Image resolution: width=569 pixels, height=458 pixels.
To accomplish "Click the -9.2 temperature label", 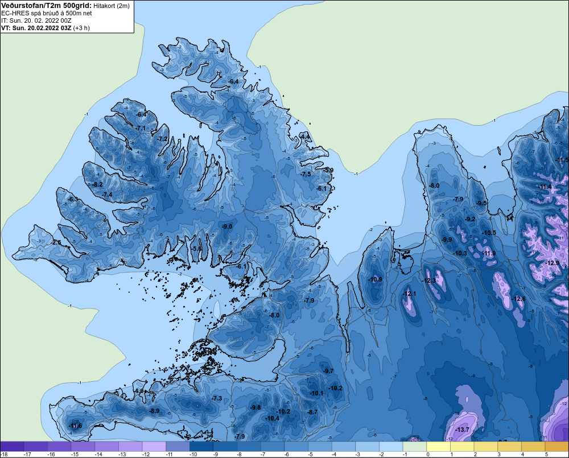I will point(470,219).
